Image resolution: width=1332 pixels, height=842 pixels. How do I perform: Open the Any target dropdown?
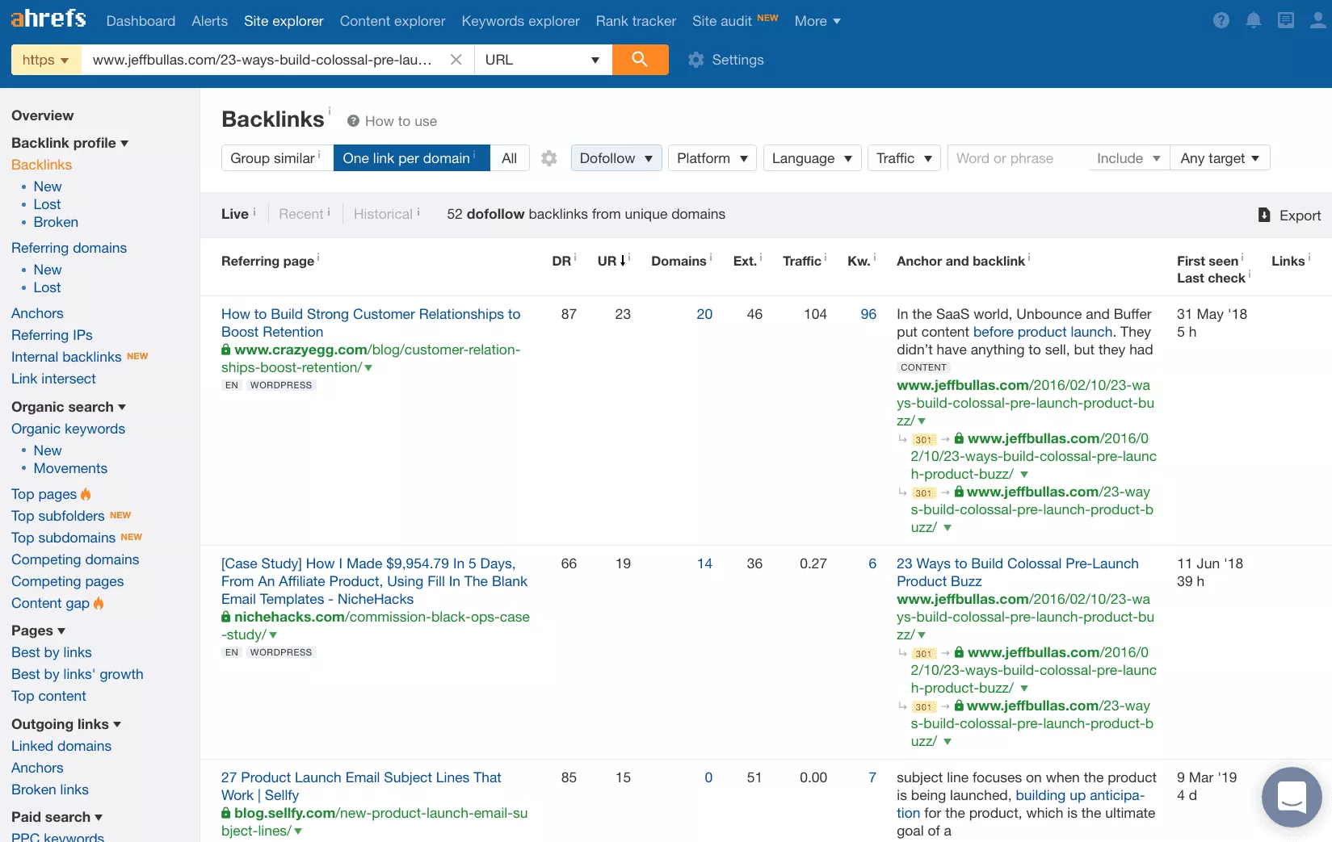point(1220,158)
